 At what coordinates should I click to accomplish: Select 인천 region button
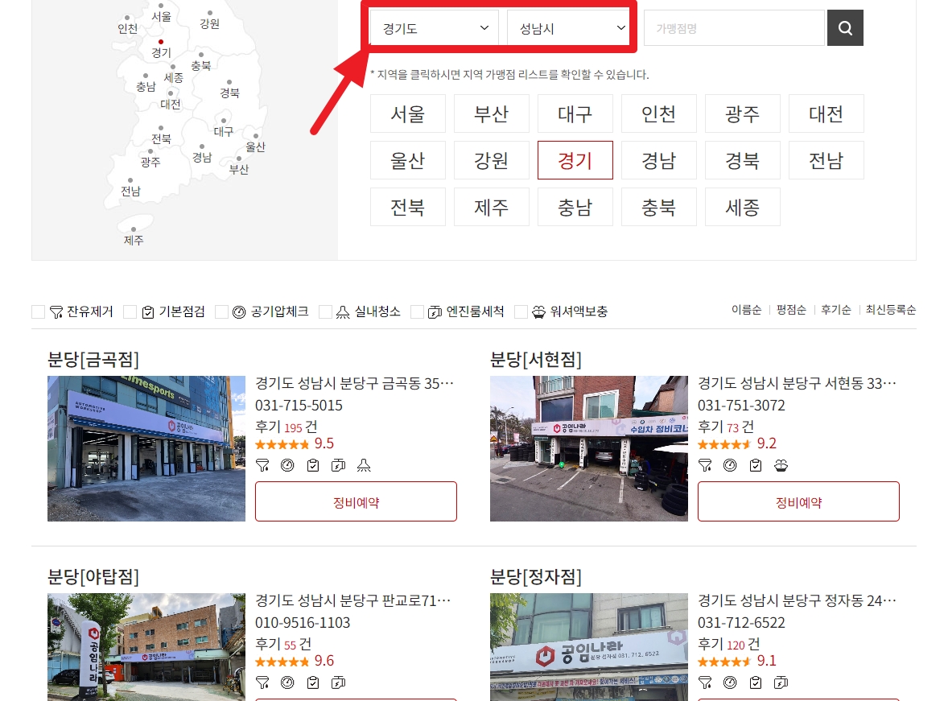[x=658, y=113]
